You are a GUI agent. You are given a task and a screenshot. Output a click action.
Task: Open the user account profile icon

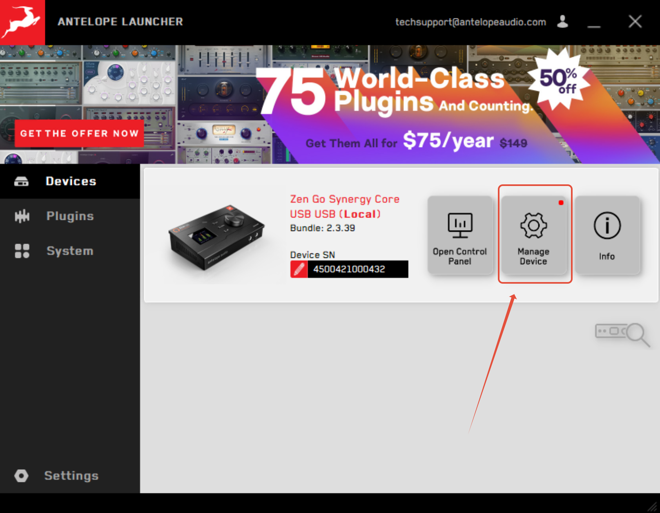coord(563,21)
